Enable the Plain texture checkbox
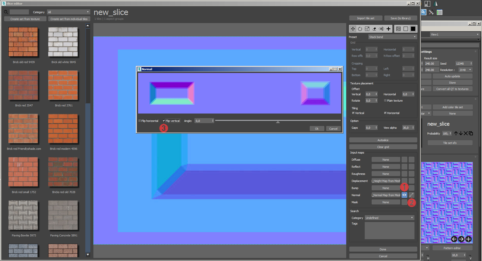The width and height of the screenshot is (482, 261). click(385, 101)
